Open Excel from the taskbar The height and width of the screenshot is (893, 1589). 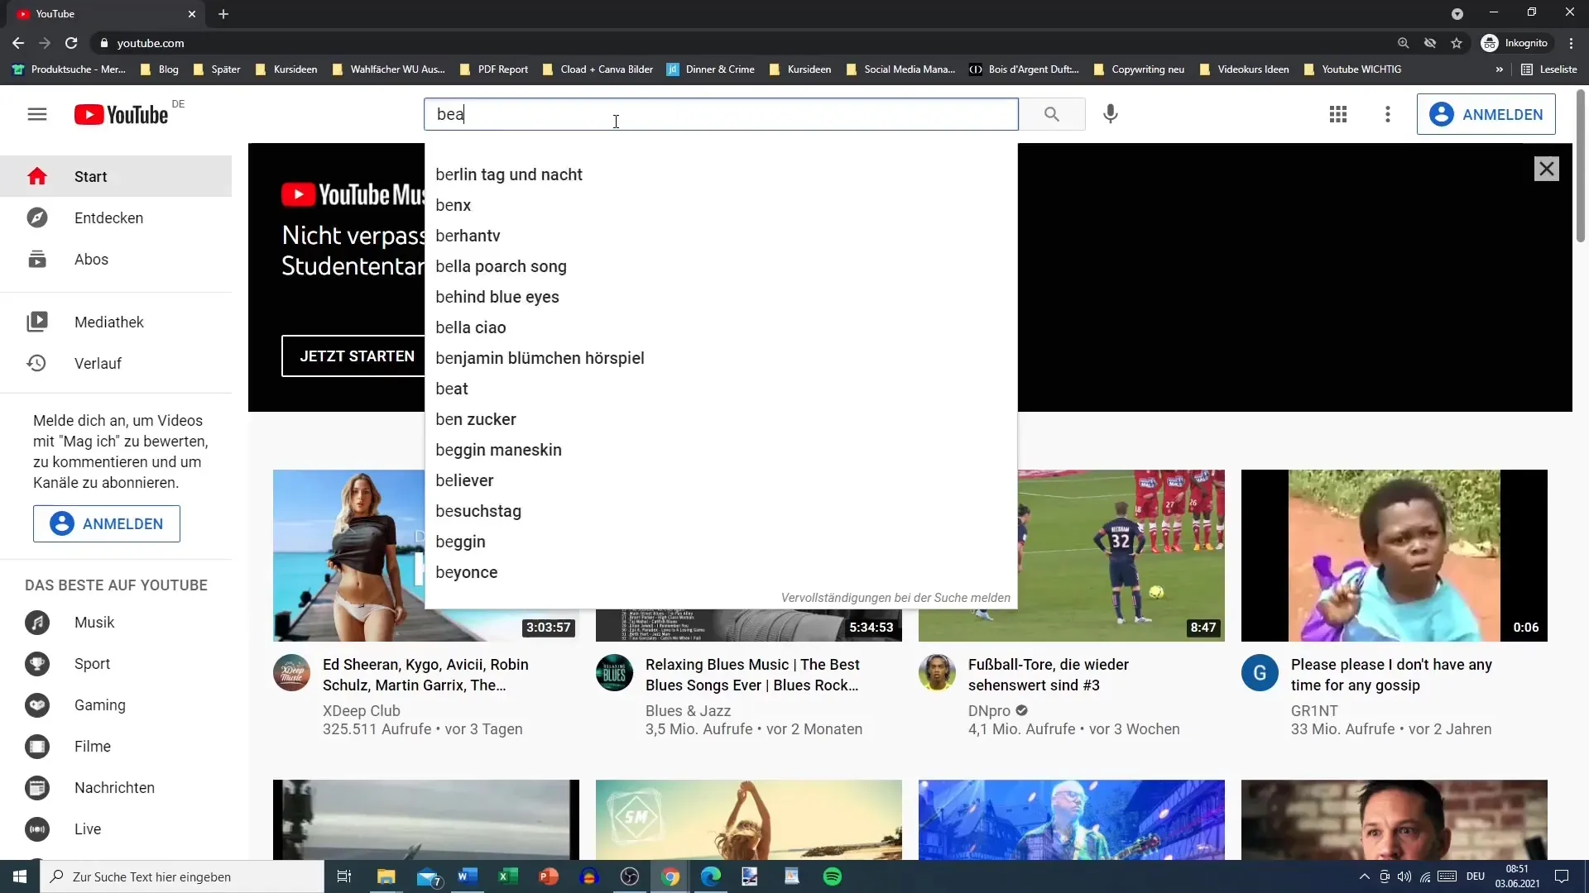pos(507,876)
